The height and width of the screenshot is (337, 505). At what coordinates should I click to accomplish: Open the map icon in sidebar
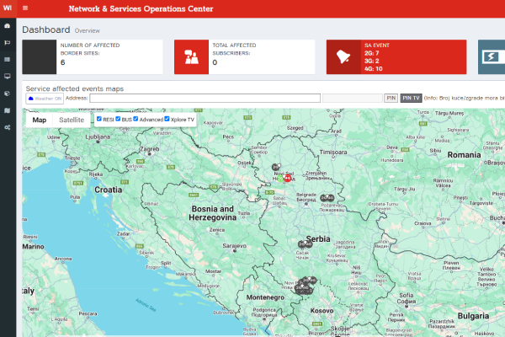tap(8, 110)
